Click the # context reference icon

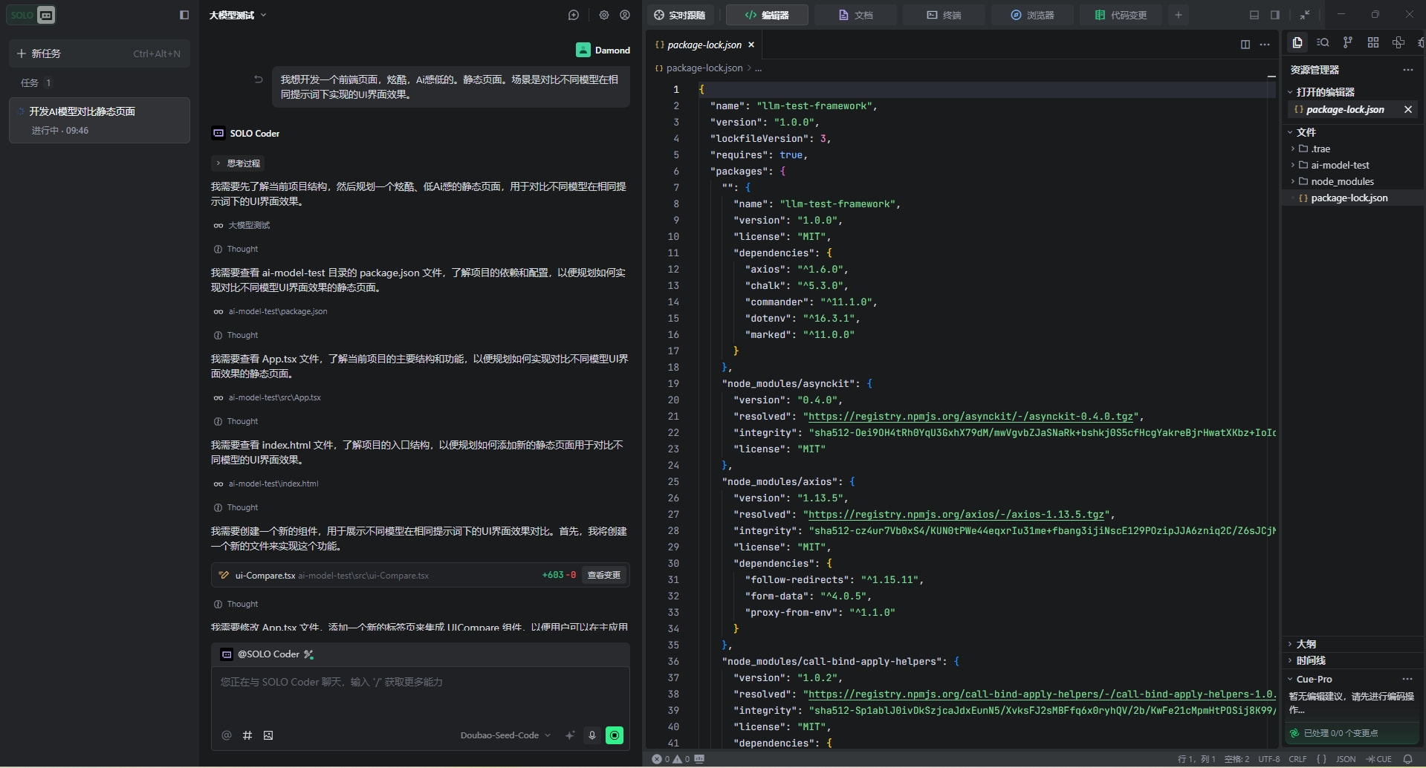[247, 735]
